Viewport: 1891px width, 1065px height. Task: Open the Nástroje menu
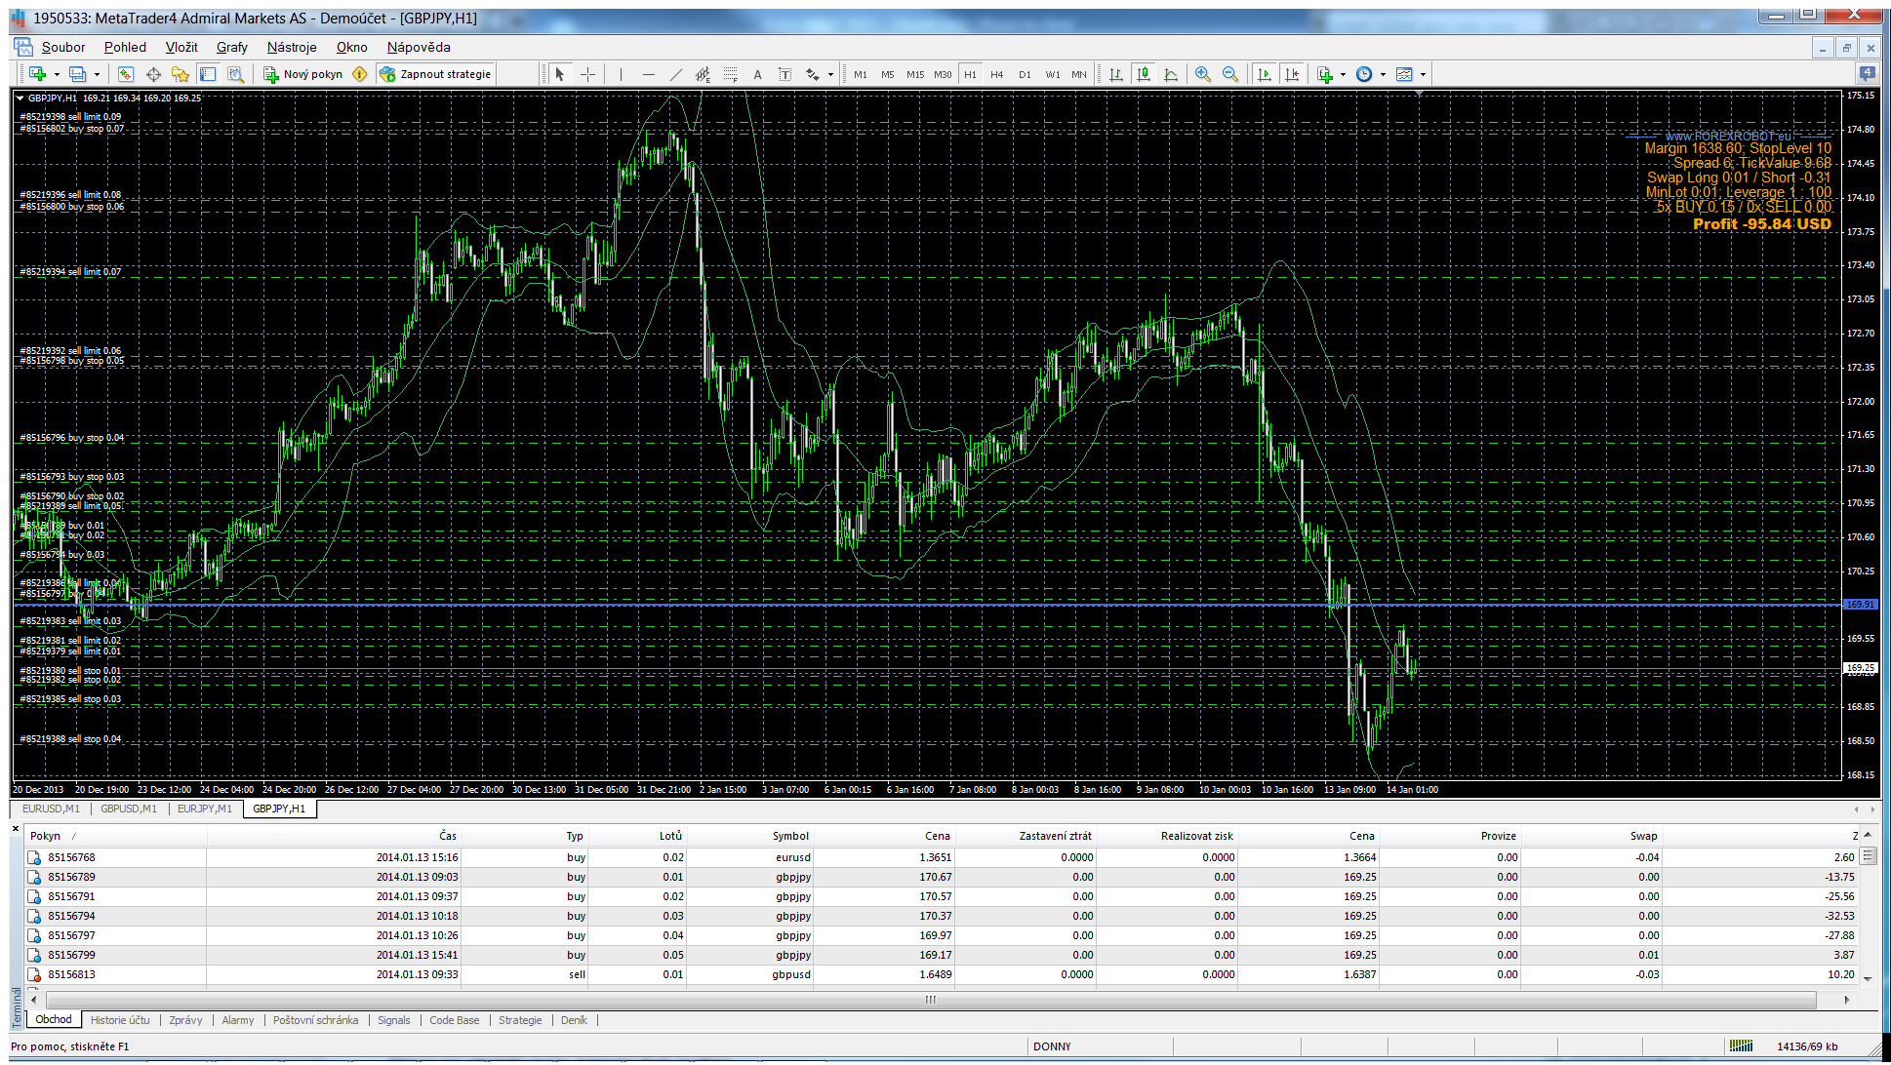291,47
